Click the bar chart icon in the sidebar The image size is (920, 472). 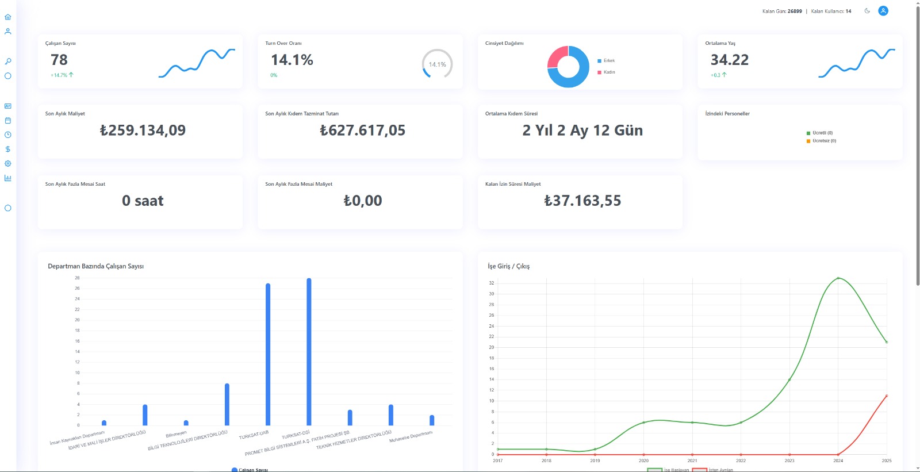pyautogui.click(x=7, y=178)
